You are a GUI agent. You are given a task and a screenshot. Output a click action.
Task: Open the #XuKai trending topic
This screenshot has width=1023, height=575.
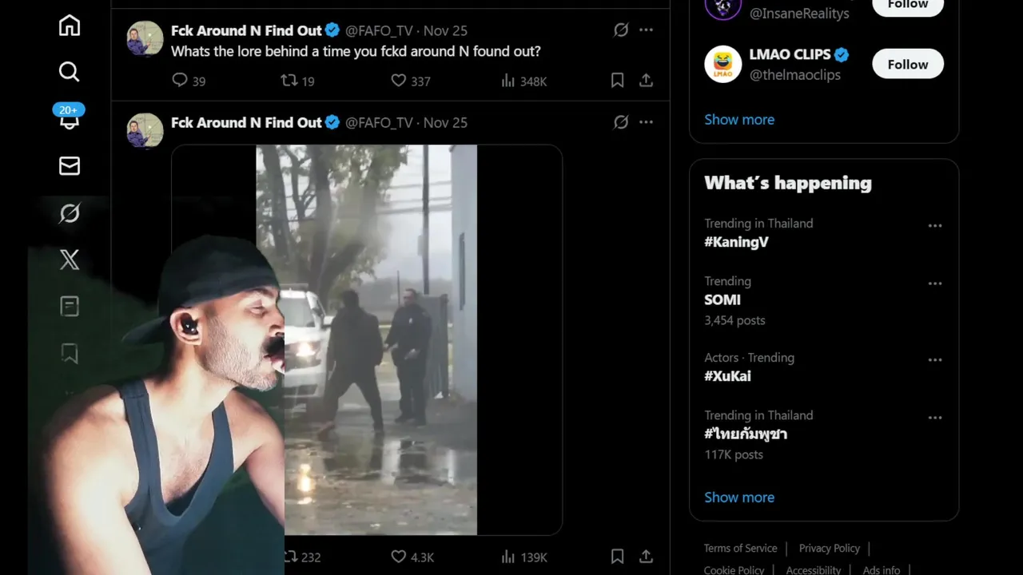pos(727,376)
